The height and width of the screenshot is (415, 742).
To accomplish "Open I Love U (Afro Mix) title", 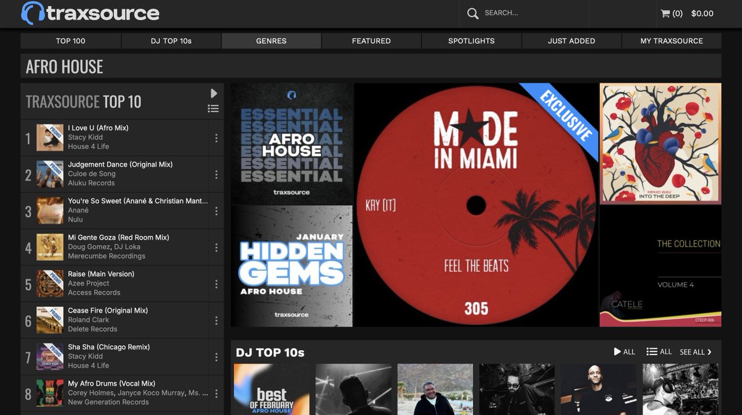I will point(98,128).
